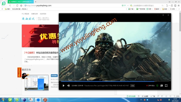
Task: Click the cloud sync icon
Action: pyautogui.click(x=172, y=6)
